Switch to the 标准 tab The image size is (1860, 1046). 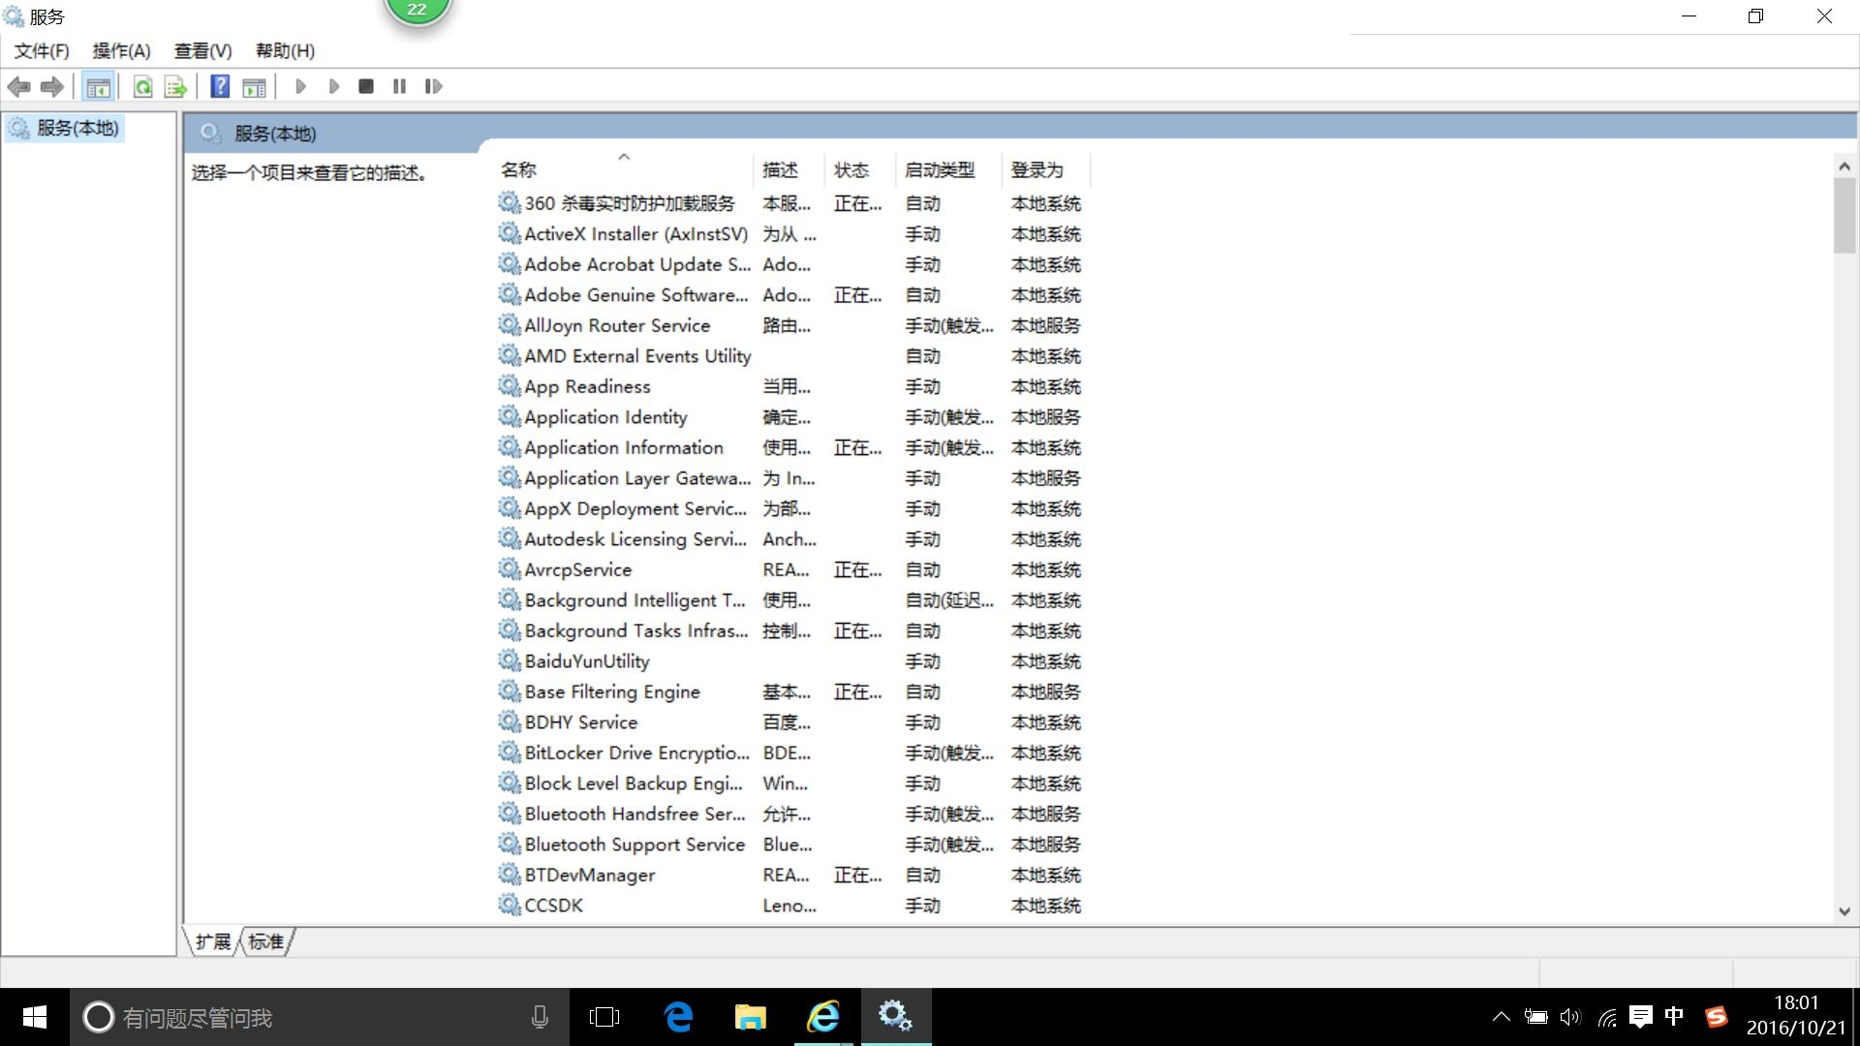265,941
